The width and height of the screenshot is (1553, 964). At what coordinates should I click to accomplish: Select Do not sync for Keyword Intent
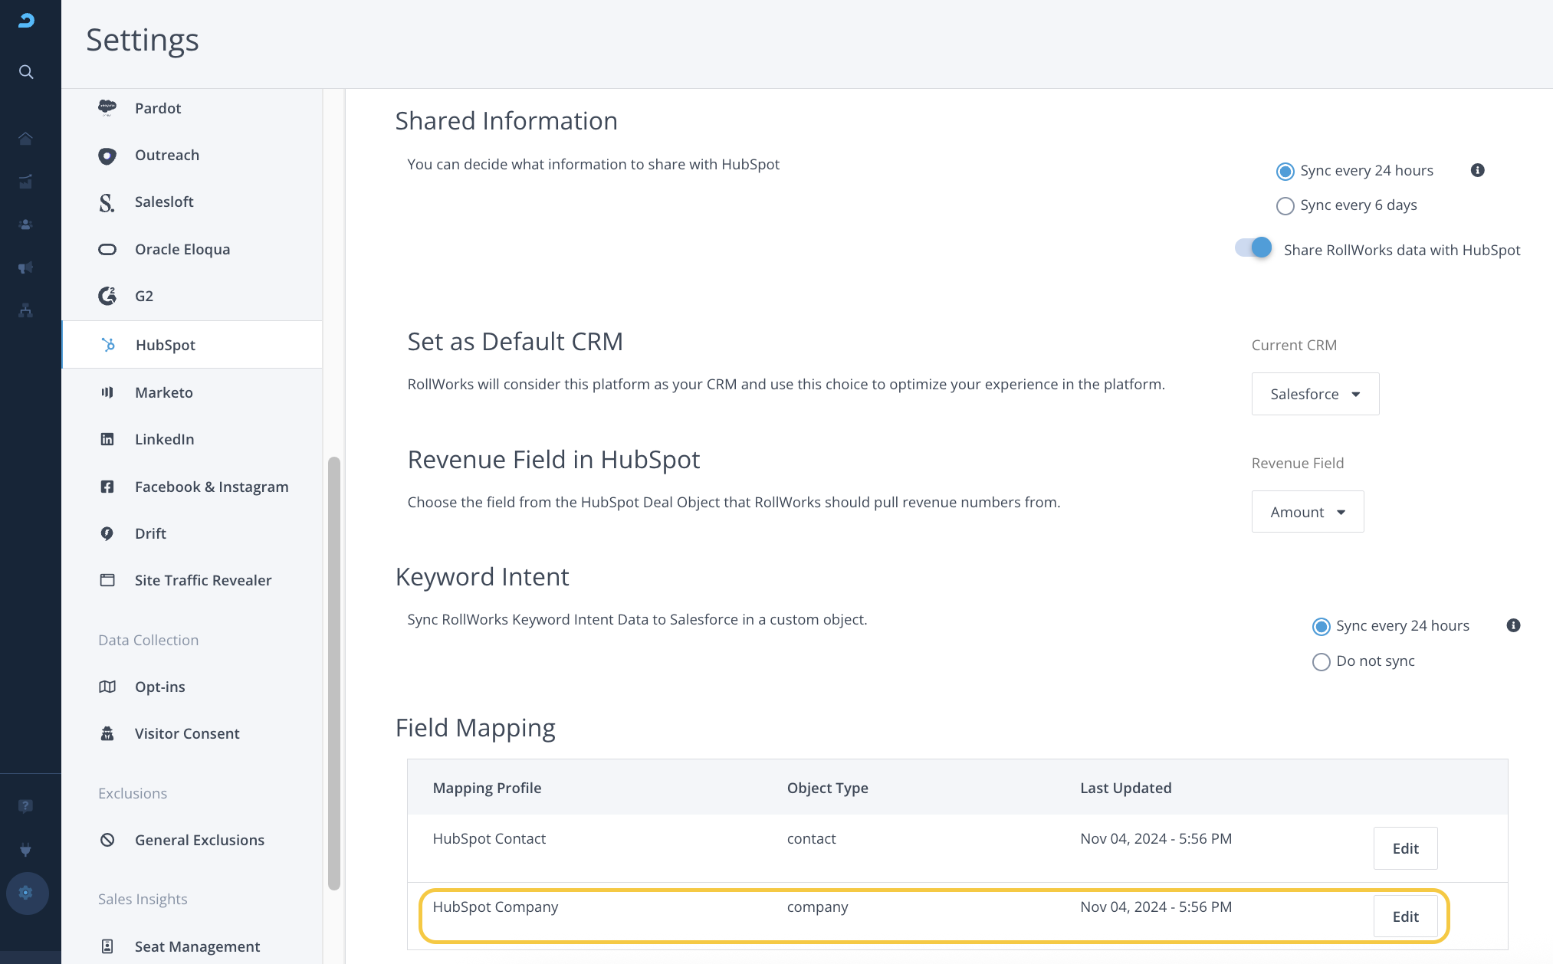click(1321, 661)
